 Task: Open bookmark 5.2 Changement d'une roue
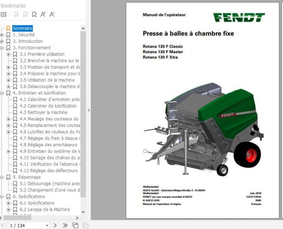50,190
